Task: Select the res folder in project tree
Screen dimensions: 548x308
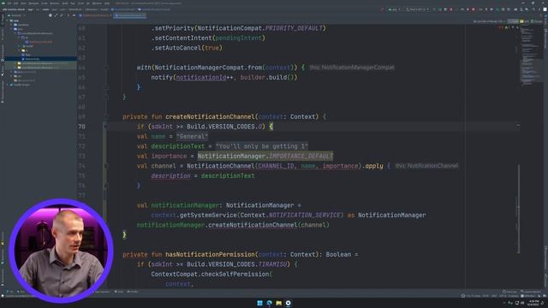Action: [17, 76]
